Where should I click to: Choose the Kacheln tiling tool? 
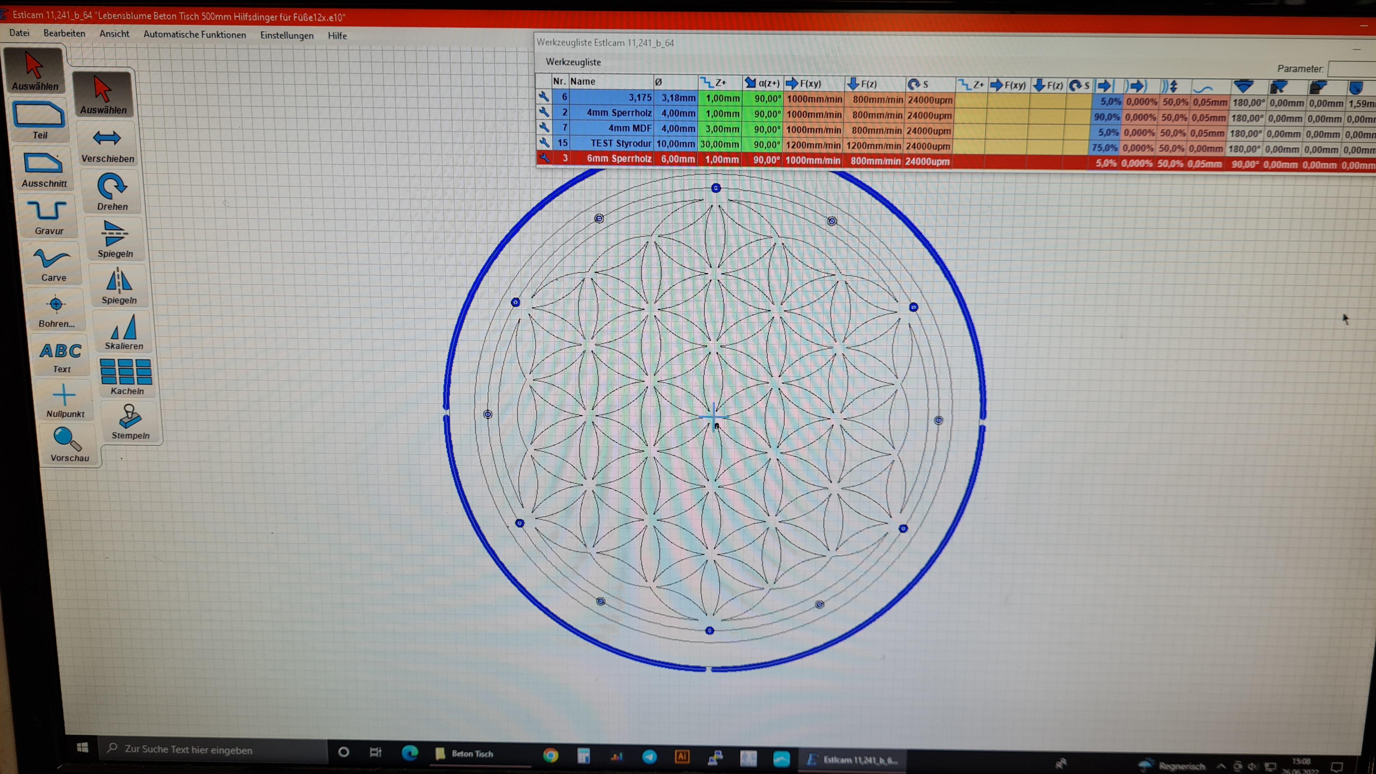(127, 376)
